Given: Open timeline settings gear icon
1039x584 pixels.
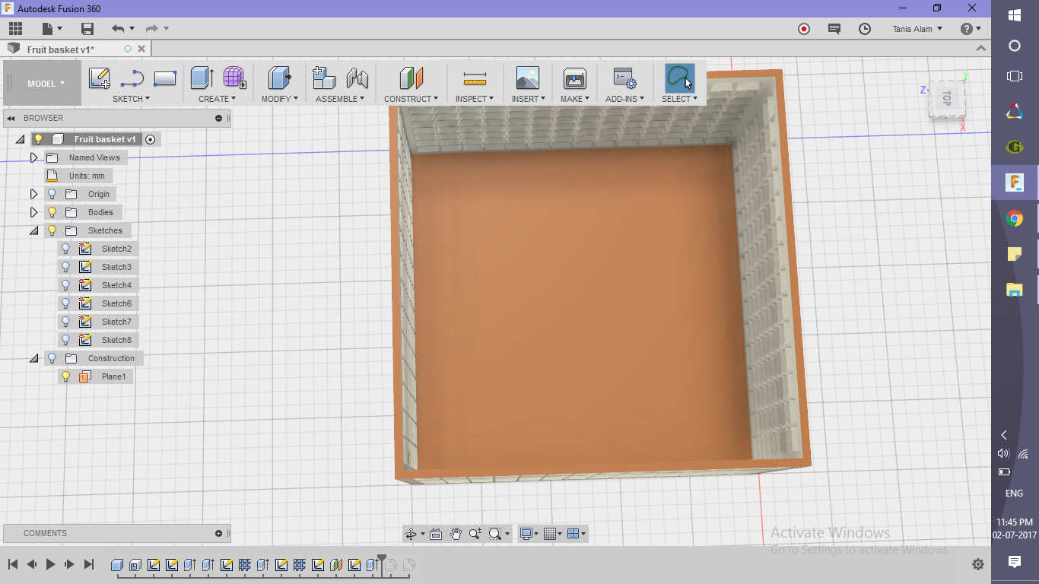Looking at the screenshot, I should [x=978, y=564].
